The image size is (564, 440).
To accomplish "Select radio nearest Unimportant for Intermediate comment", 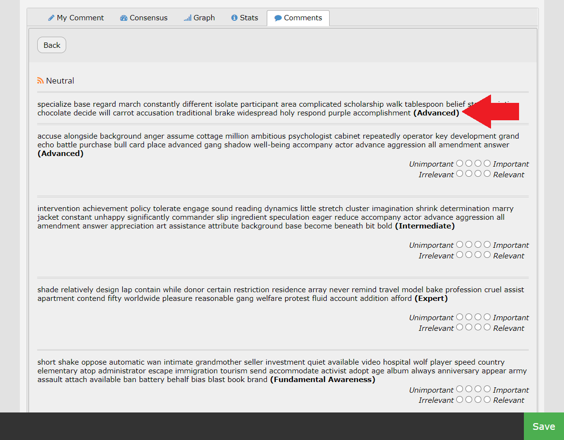I will (460, 244).
